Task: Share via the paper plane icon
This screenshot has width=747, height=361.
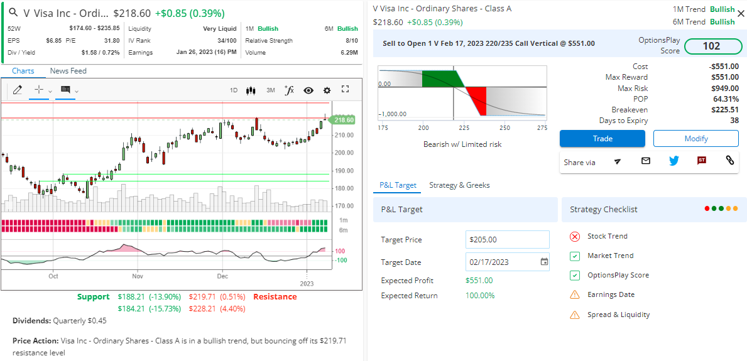Action: 618,161
